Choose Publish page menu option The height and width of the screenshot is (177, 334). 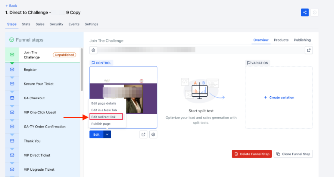[x=101, y=124]
